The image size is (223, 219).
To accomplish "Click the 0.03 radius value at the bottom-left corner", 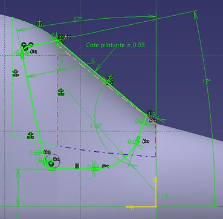I will click(x=35, y=152).
